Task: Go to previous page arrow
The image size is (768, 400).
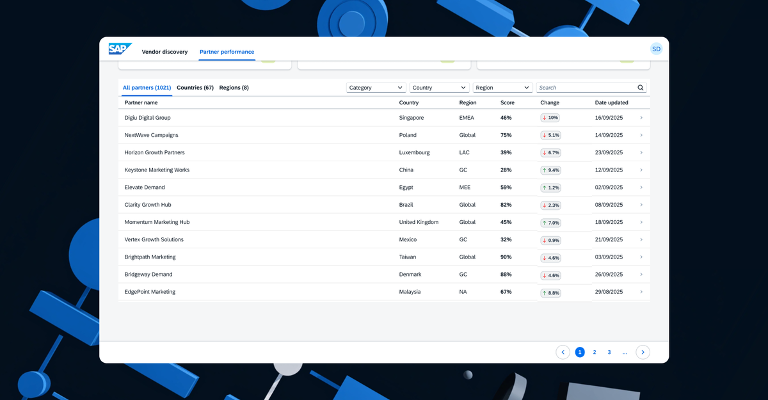Action: (563, 352)
